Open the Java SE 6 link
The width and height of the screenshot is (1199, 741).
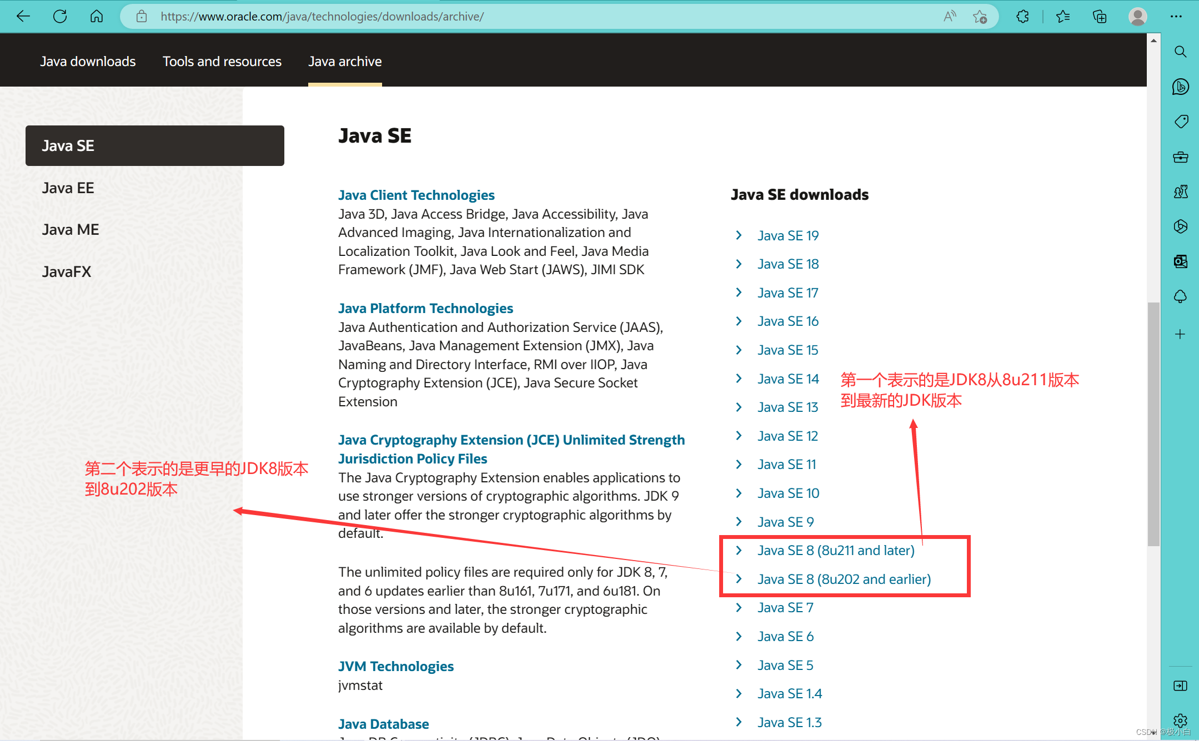point(786,637)
